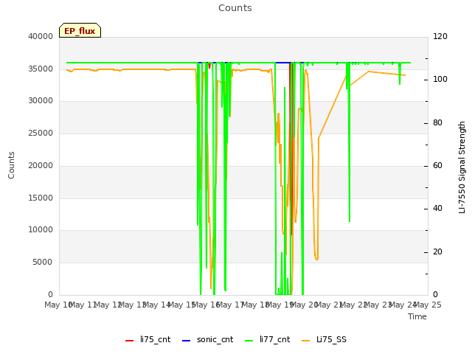Toggle the Li75_SS legend entry
The width and height of the screenshot is (472, 354).
click(324, 339)
